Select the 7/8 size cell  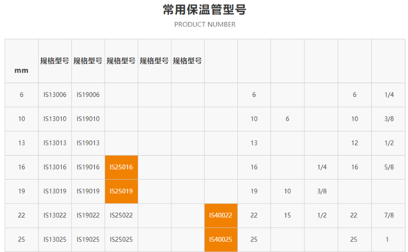pyautogui.click(x=389, y=215)
